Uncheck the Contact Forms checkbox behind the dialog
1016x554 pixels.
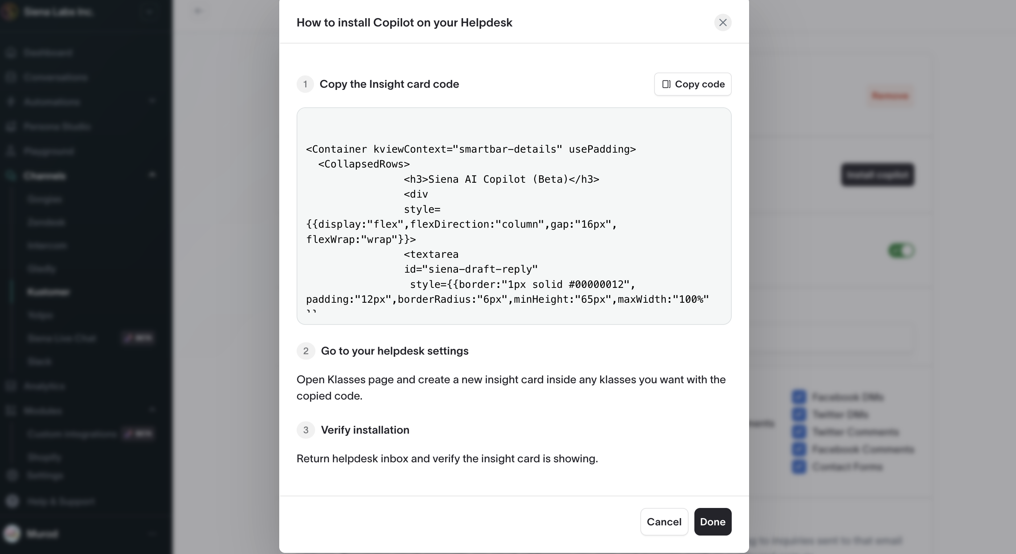[x=799, y=467]
